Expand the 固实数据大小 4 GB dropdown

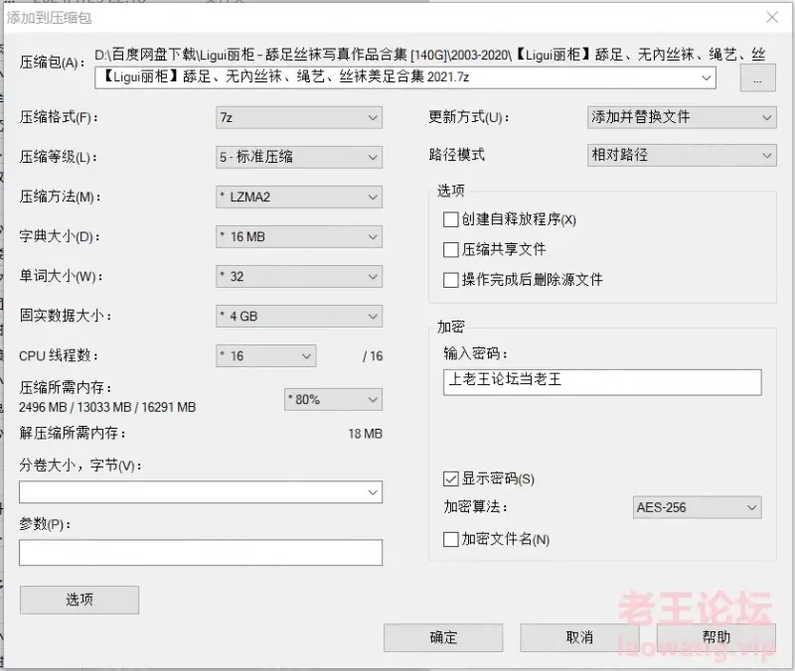pyautogui.click(x=299, y=316)
